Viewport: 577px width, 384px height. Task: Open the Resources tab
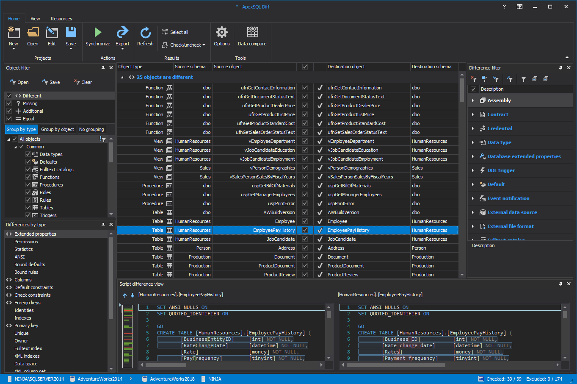click(61, 19)
